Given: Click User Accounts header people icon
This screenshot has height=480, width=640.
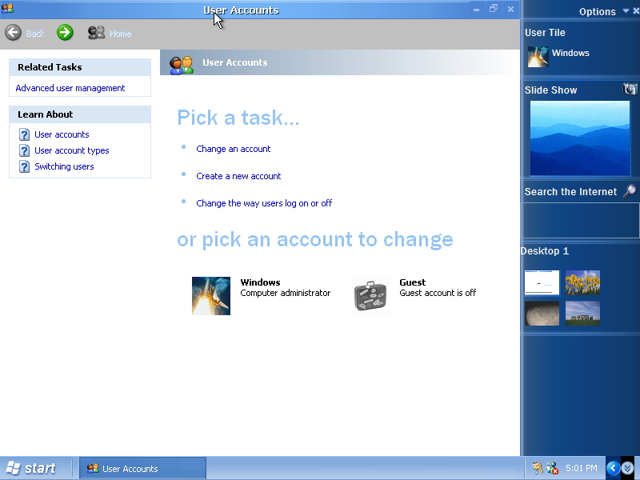Looking at the screenshot, I should (182, 65).
